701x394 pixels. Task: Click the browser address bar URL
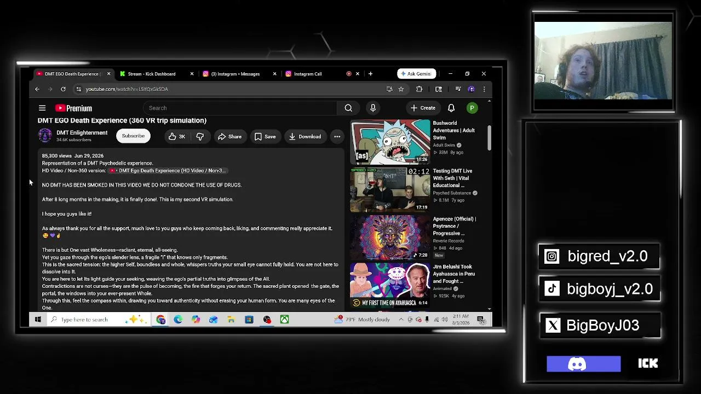pyautogui.click(x=127, y=89)
